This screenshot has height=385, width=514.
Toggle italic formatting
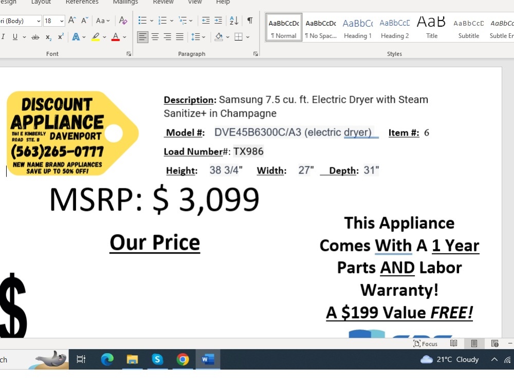pyautogui.click(x=3, y=37)
